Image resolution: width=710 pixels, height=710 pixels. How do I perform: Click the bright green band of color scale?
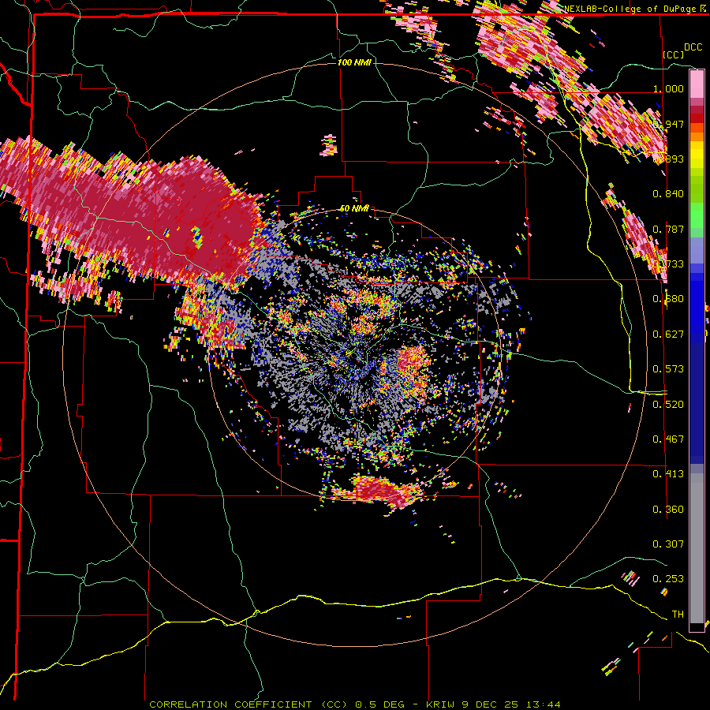697,215
